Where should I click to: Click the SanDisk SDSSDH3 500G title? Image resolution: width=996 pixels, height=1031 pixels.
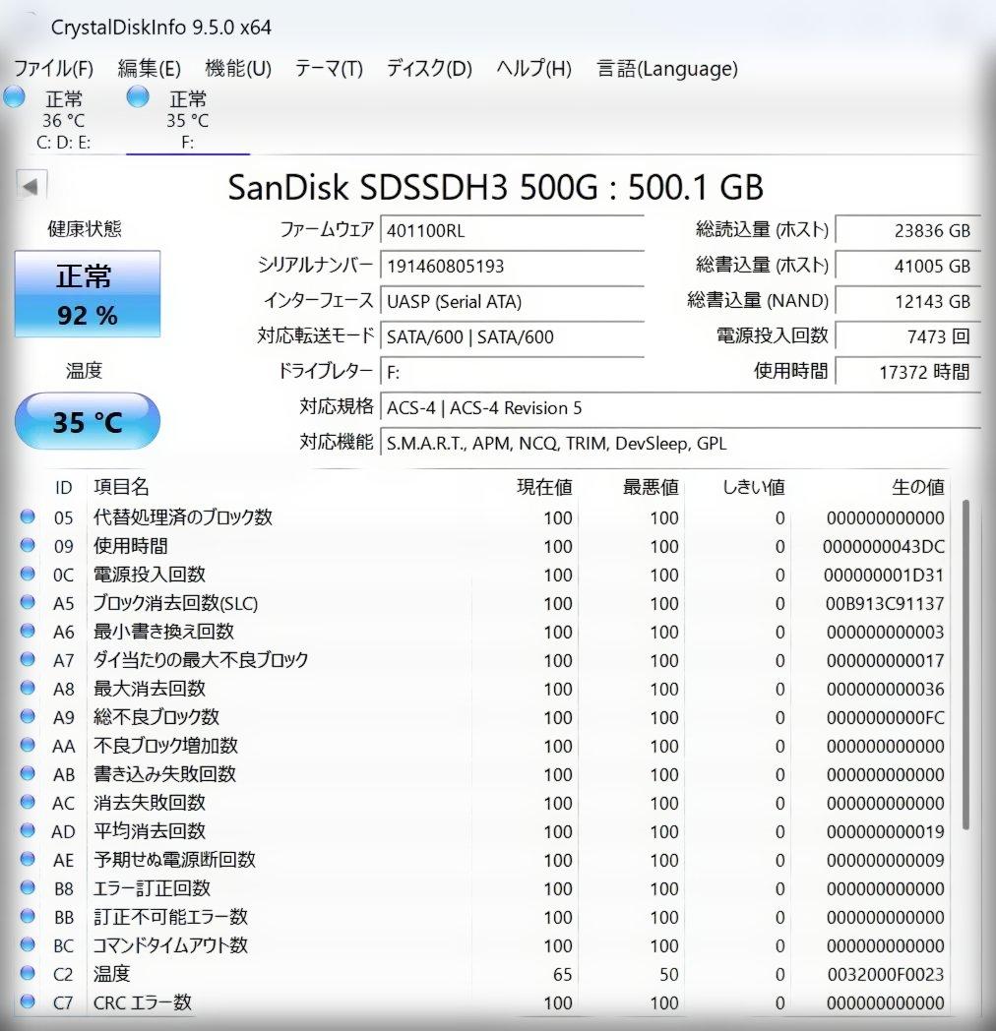click(495, 187)
